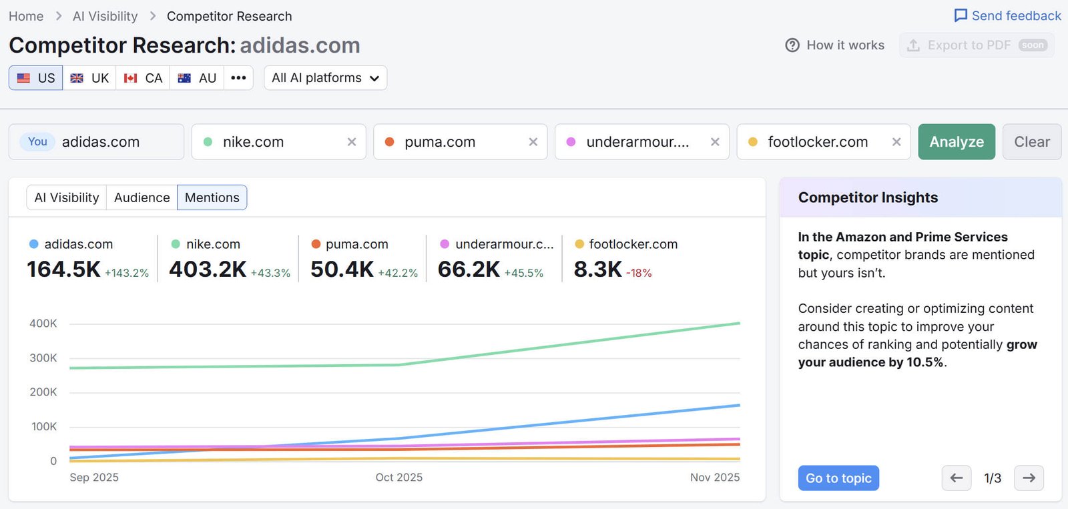The image size is (1068, 509).
Task: Click the 50.4K puma mentions value
Action: 342,269
